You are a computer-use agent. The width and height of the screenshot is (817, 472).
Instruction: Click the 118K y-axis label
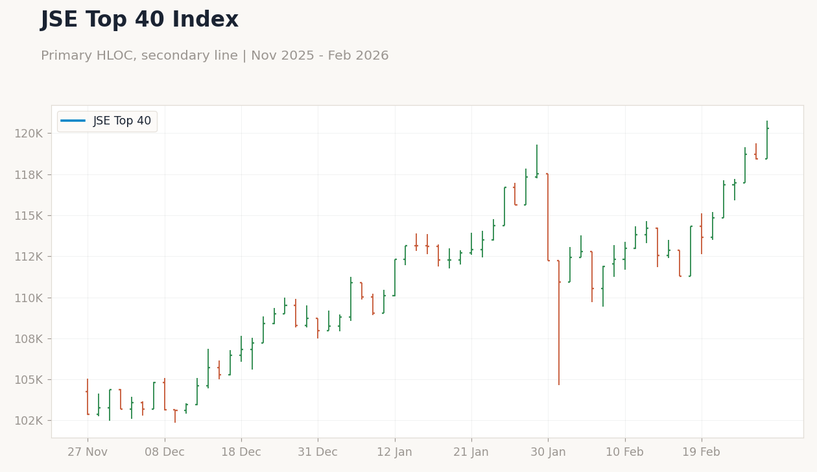[x=29, y=175]
